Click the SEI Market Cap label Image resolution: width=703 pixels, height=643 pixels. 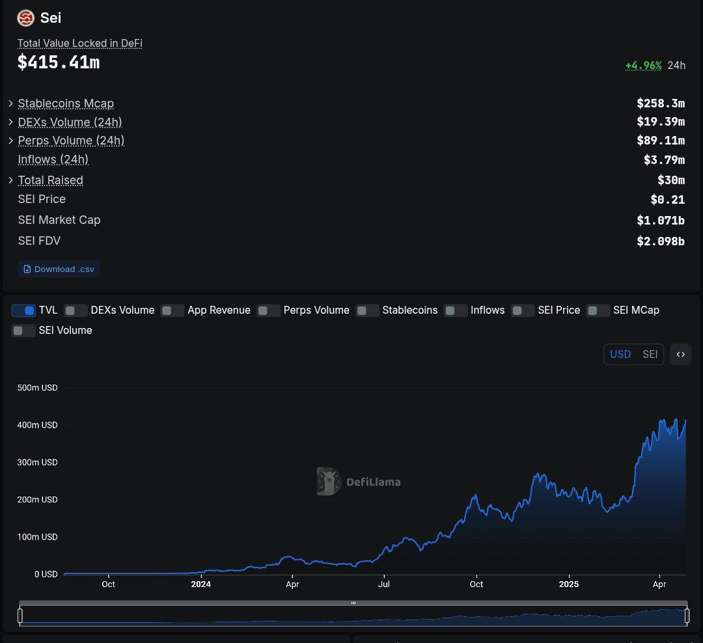[59, 220]
